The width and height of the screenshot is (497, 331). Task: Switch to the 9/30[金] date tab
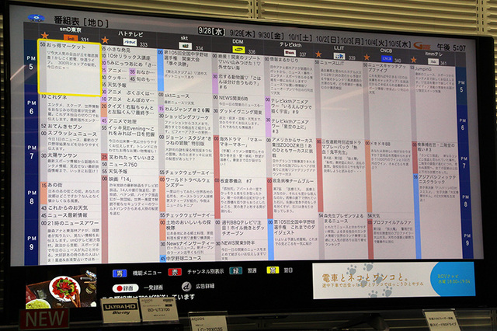271,35
